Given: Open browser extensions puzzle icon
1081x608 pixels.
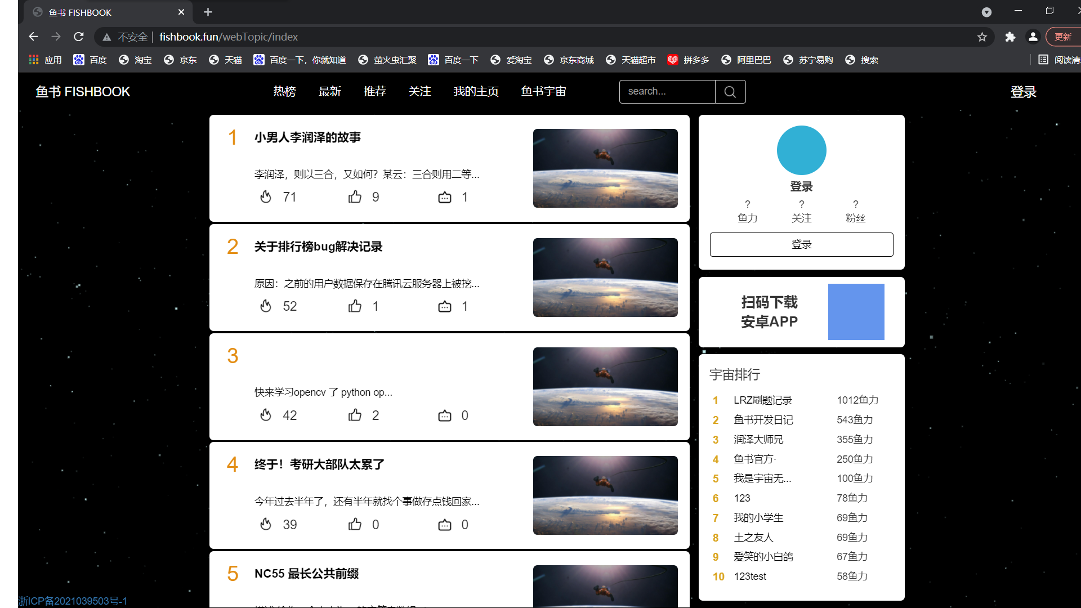Looking at the screenshot, I should (x=1010, y=37).
